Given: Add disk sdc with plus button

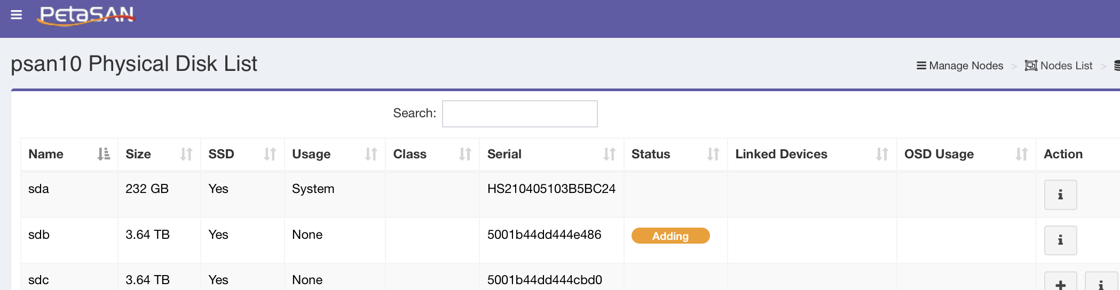Looking at the screenshot, I should [x=1060, y=284].
